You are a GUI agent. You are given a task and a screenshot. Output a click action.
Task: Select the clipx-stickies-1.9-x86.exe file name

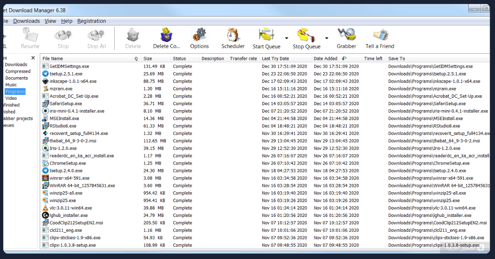(75, 238)
